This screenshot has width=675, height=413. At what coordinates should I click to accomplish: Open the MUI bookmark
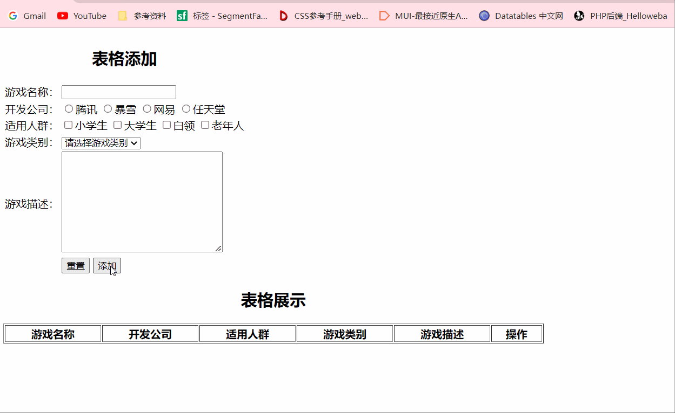424,16
